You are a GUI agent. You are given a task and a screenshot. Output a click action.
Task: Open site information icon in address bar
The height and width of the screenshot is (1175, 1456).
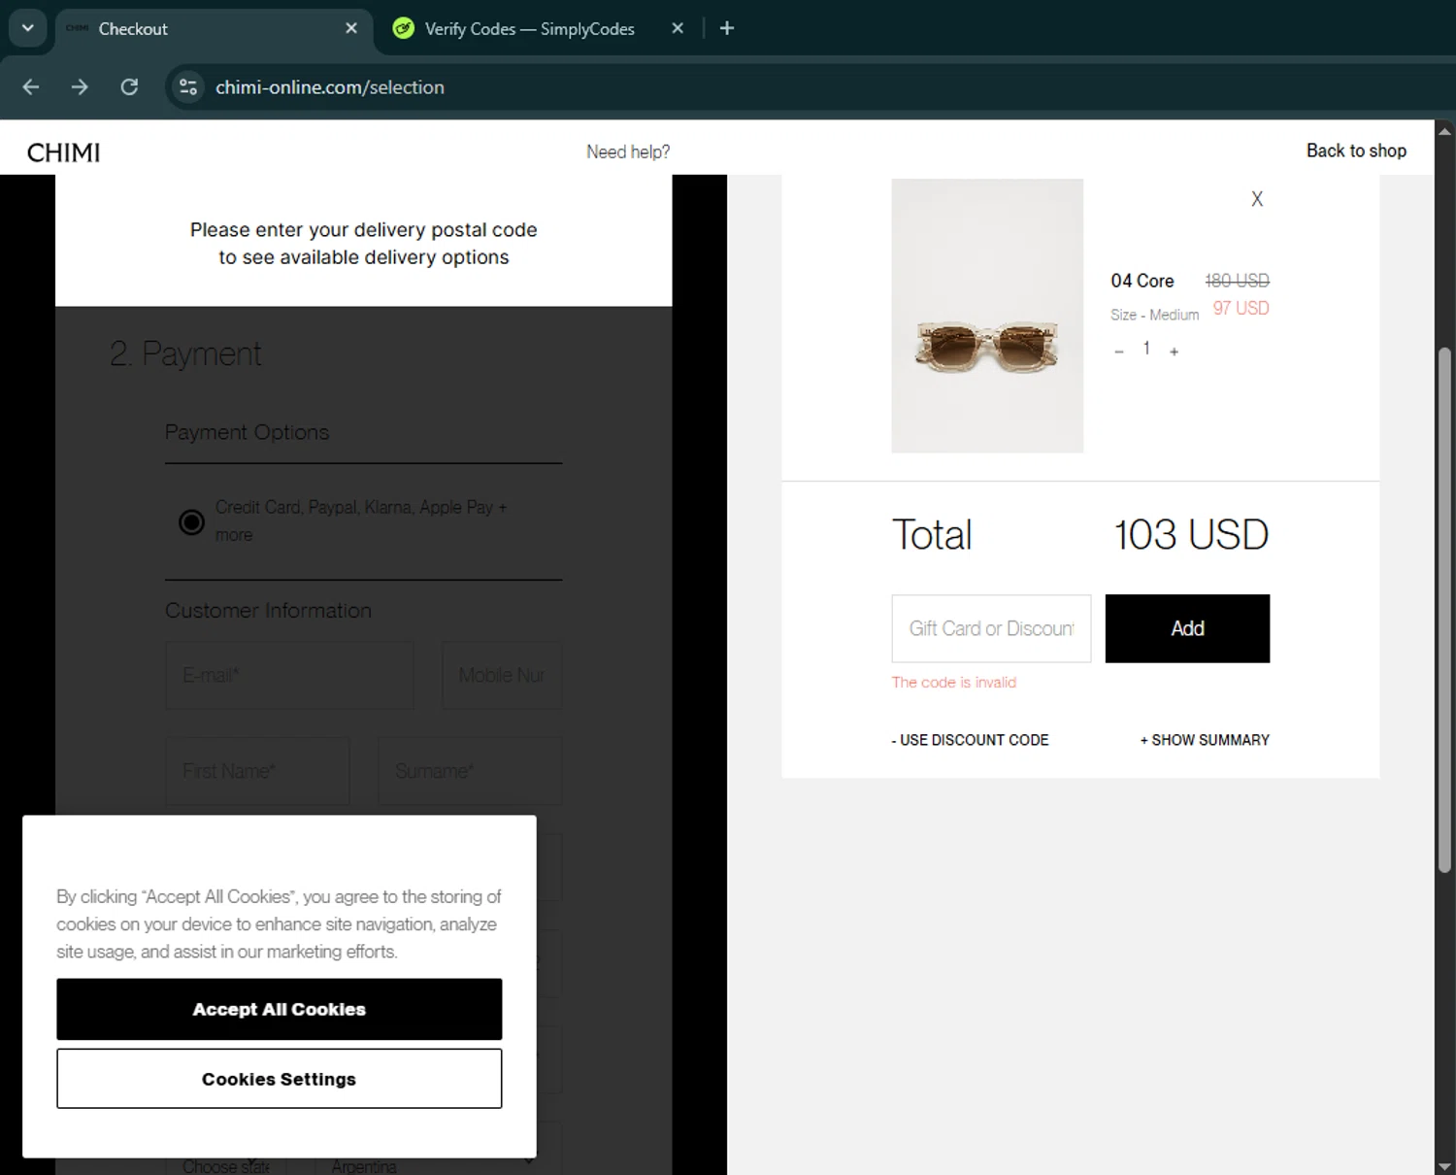tap(188, 87)
